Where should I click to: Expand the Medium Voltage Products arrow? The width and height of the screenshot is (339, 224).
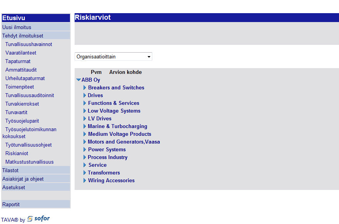[85, 134]
